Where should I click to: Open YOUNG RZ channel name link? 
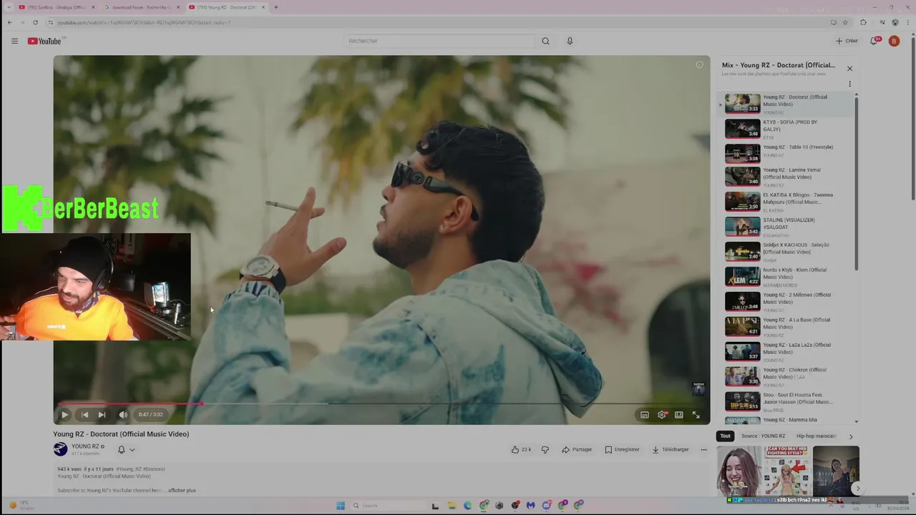85,446
